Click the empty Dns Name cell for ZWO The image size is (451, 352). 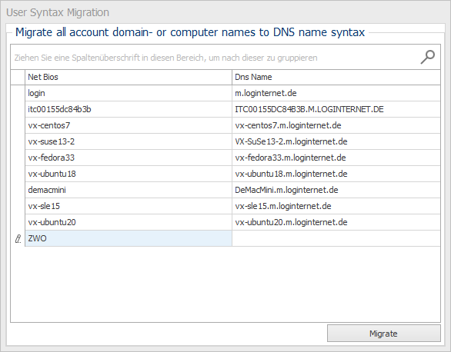pyautogui.click(x=336, y=238)
